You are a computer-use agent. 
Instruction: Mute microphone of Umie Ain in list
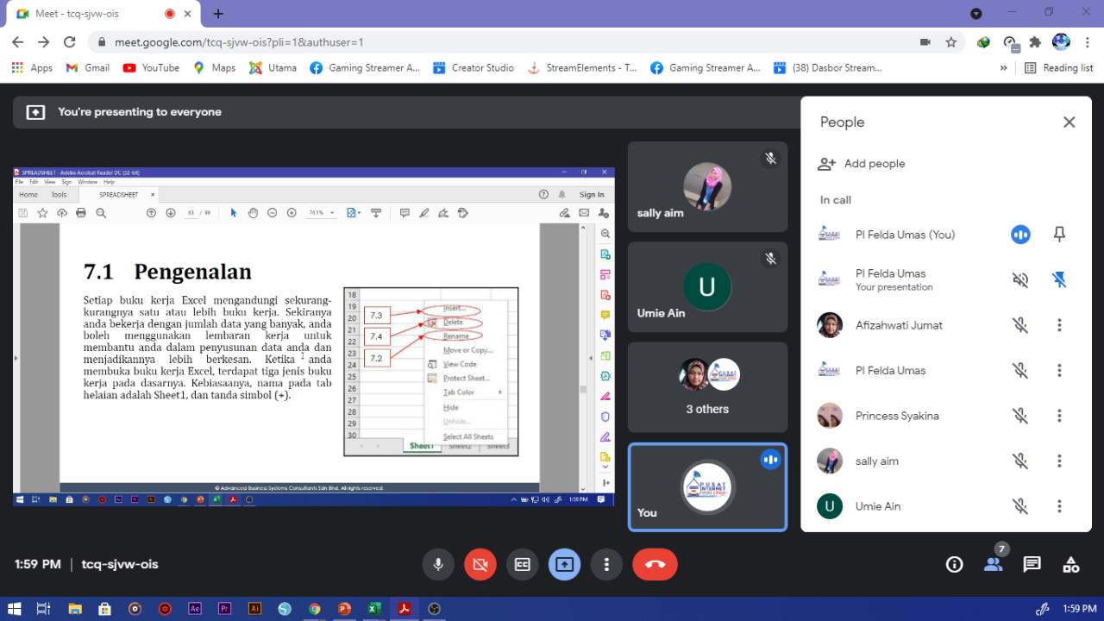click(1020, 506)
